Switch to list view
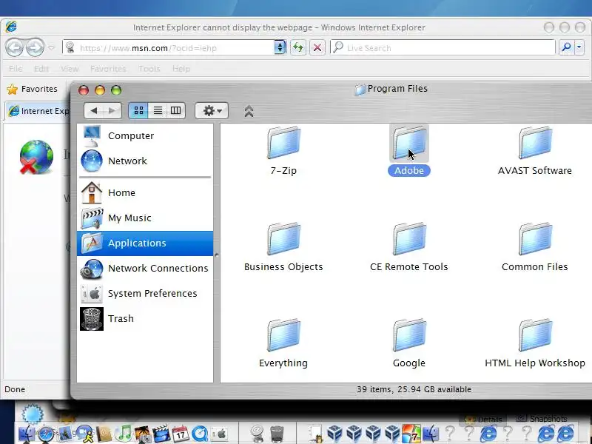The height and width of the screenshot is (444, 592). (158, 110)
